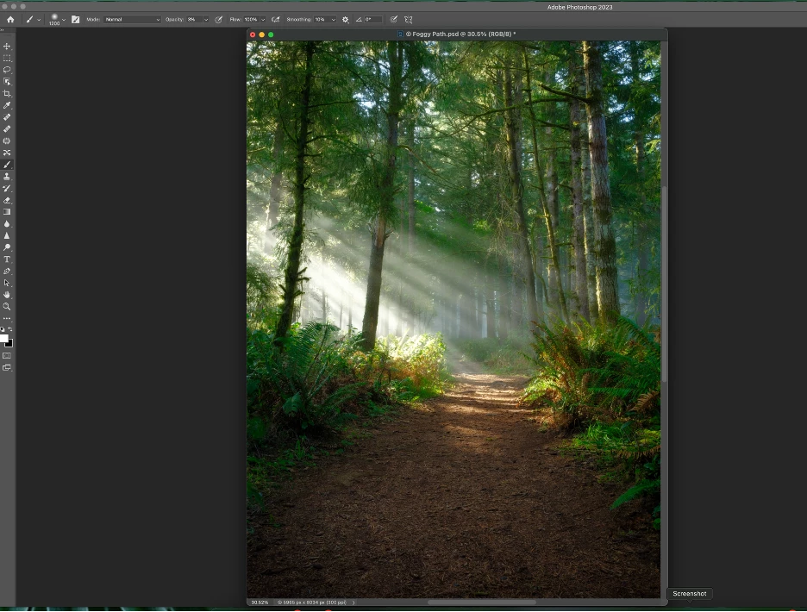
Task: Click the foreground white color swatch
Action: click(3, 338)
